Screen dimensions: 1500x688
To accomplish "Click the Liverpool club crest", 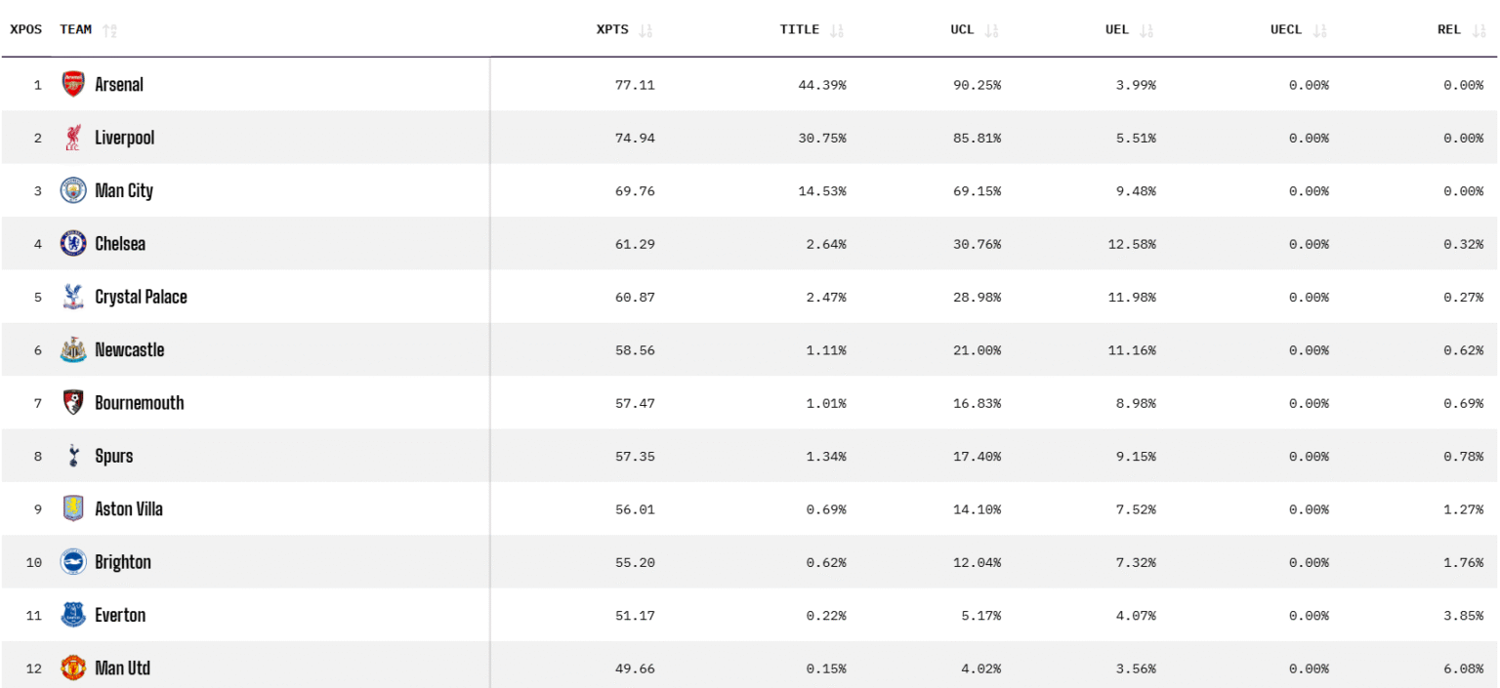I will pos(73,138).
